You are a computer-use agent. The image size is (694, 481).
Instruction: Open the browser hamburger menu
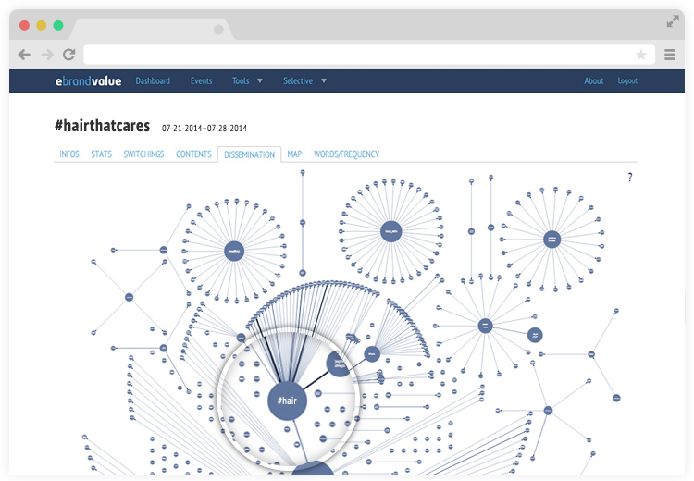pyautogui.click(x=670, y=55)
